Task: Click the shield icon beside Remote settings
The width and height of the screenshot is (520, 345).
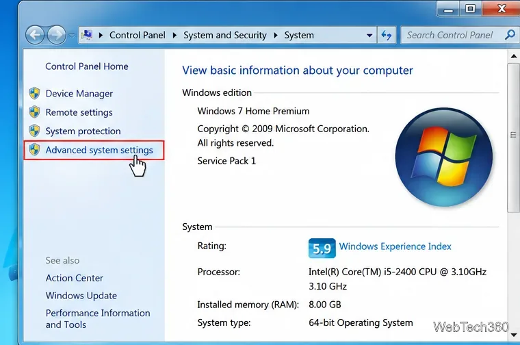Action: (34, 112)
